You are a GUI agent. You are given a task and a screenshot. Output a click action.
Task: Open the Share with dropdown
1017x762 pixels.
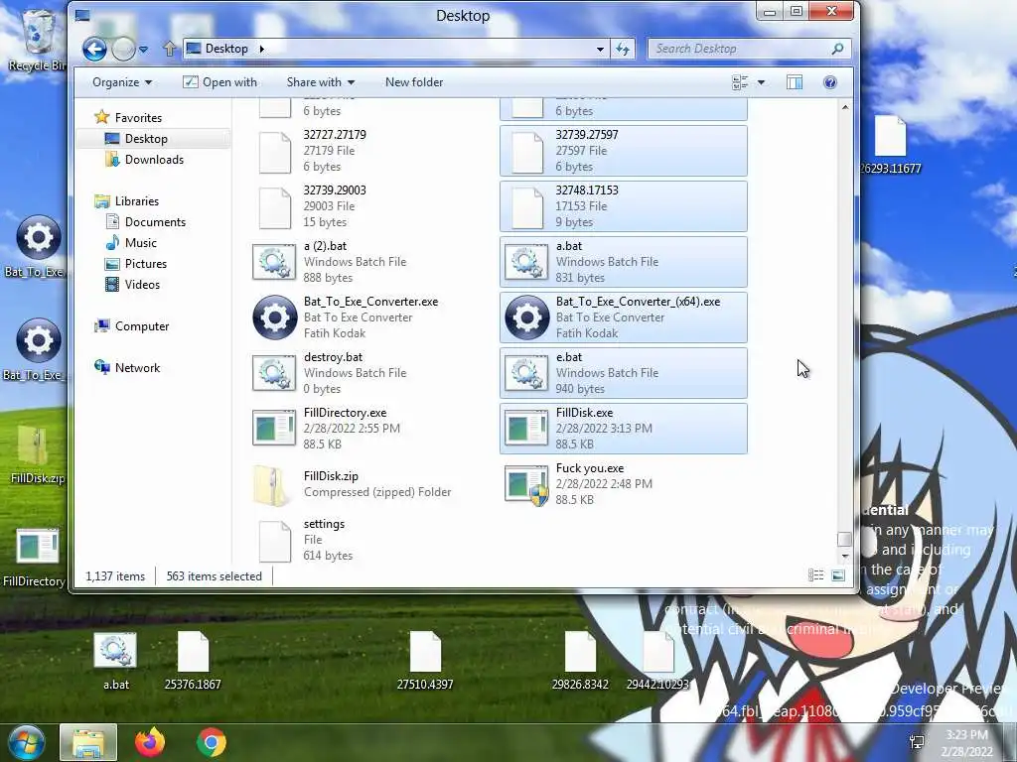[x=321, y=82]
